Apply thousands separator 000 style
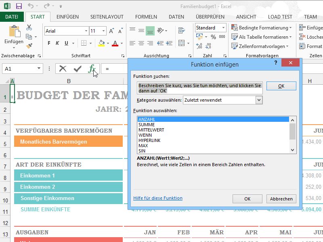 point(222,37)
